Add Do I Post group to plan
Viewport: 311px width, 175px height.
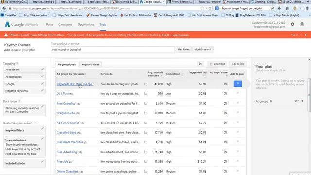pyautogui.click(x=238, y=93)
